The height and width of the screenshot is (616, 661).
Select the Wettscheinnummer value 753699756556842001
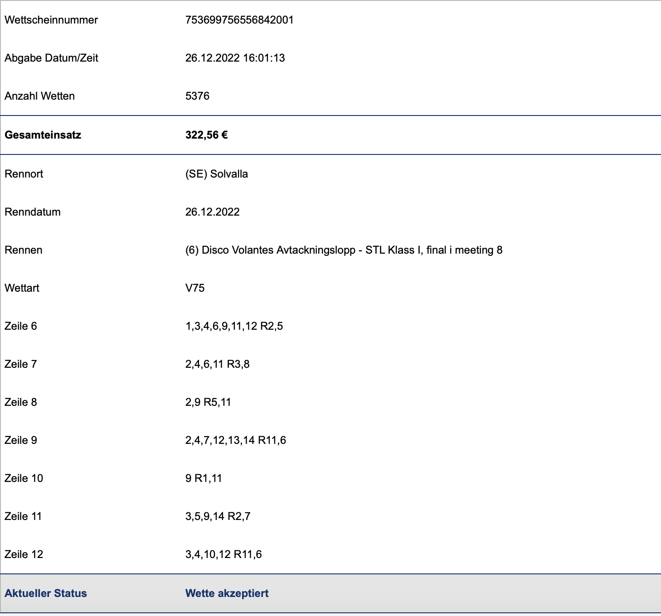(239, 20)
